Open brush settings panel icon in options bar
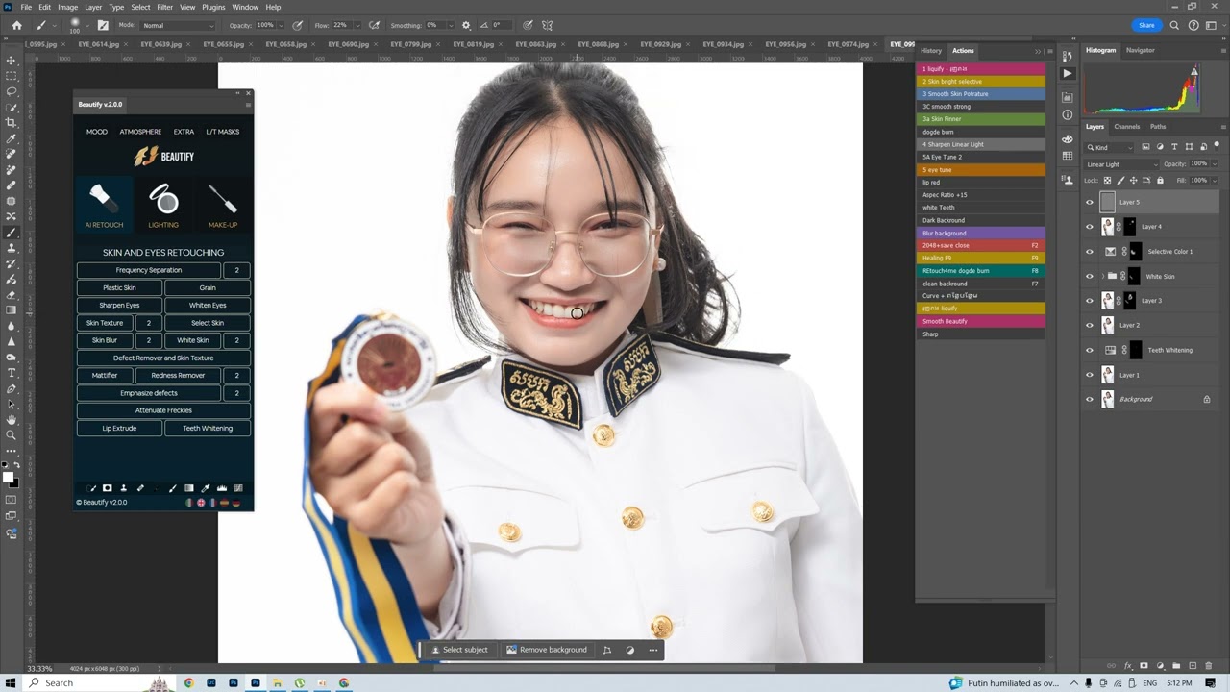The width and height of the screenshot is (1230, 692). click(103, 25)
